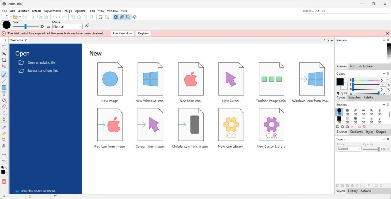Select the Hand pan tool
391x199 pixels.
(4, 146)
